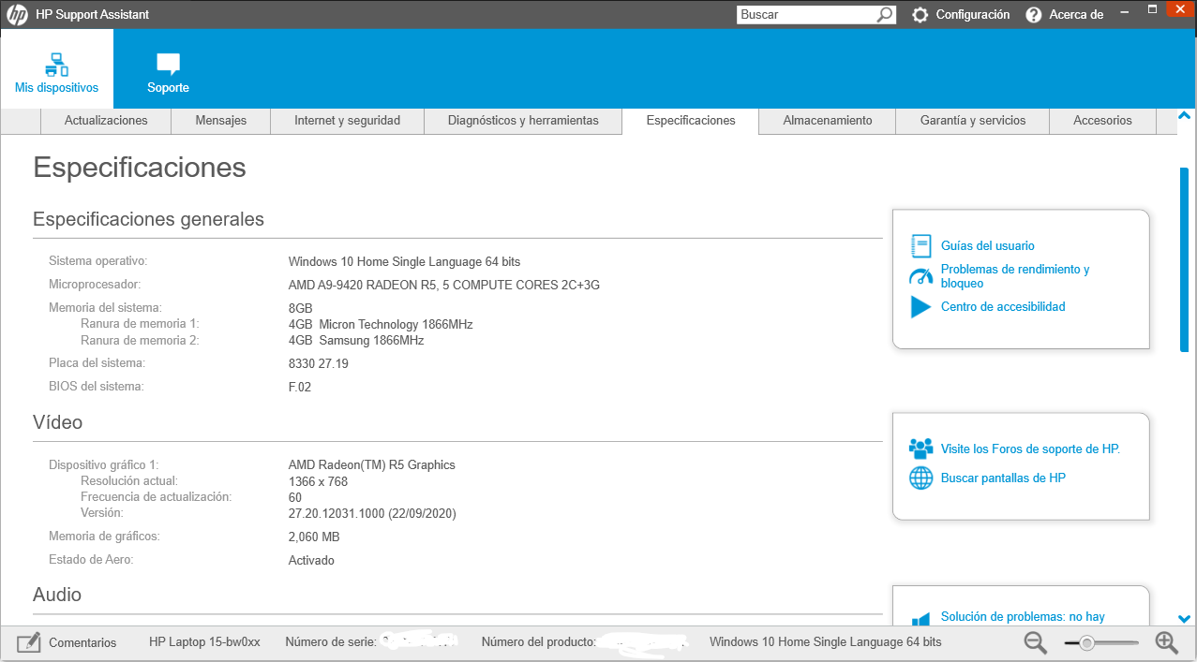Click the scroll down chevron
Viewport: 1197px width, 662px height.
1184,619
